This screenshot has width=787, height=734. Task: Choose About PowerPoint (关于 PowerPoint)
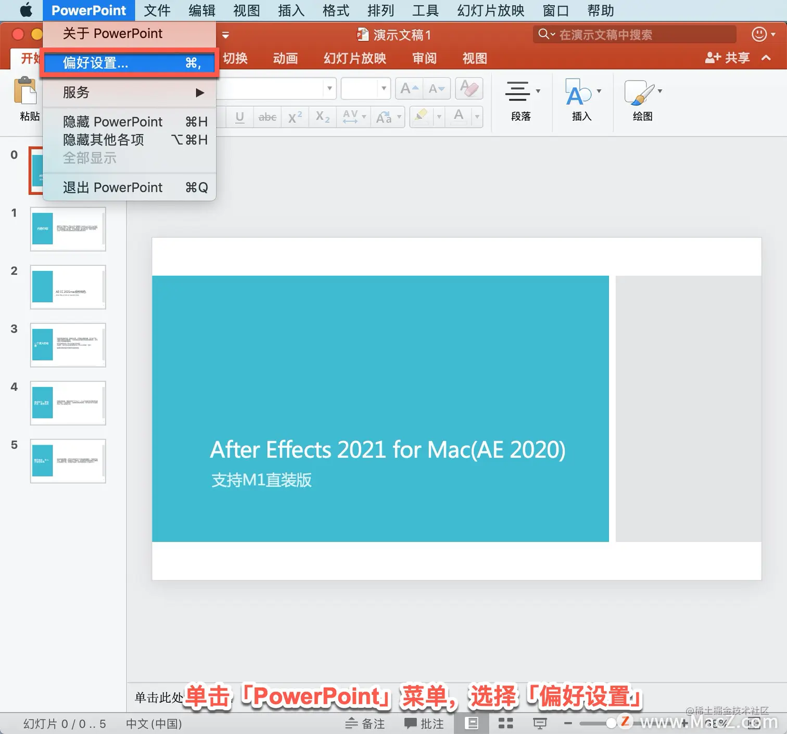click(x=129, y=34)
